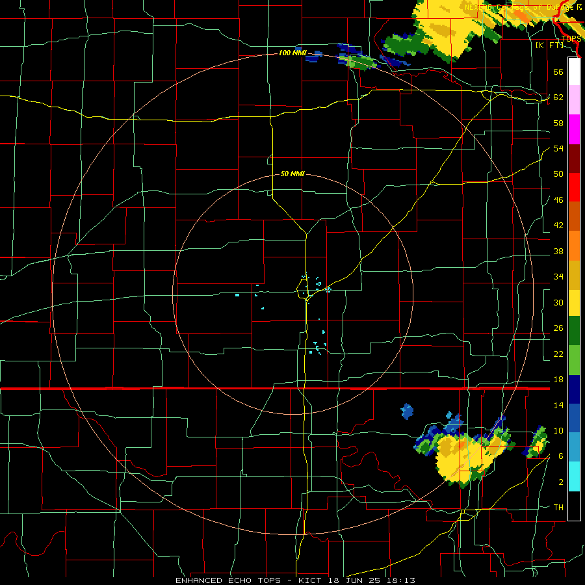
Task: Click legend value "6"
Action: (560, 456)
